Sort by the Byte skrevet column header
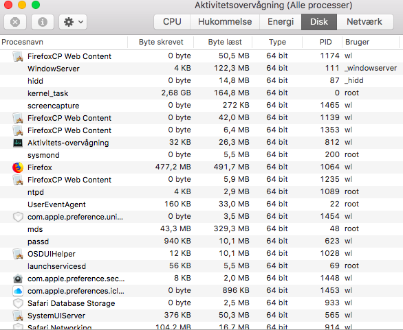Image resolution: width=403 pixels, height=330 pixels. [x=161, y=42]
